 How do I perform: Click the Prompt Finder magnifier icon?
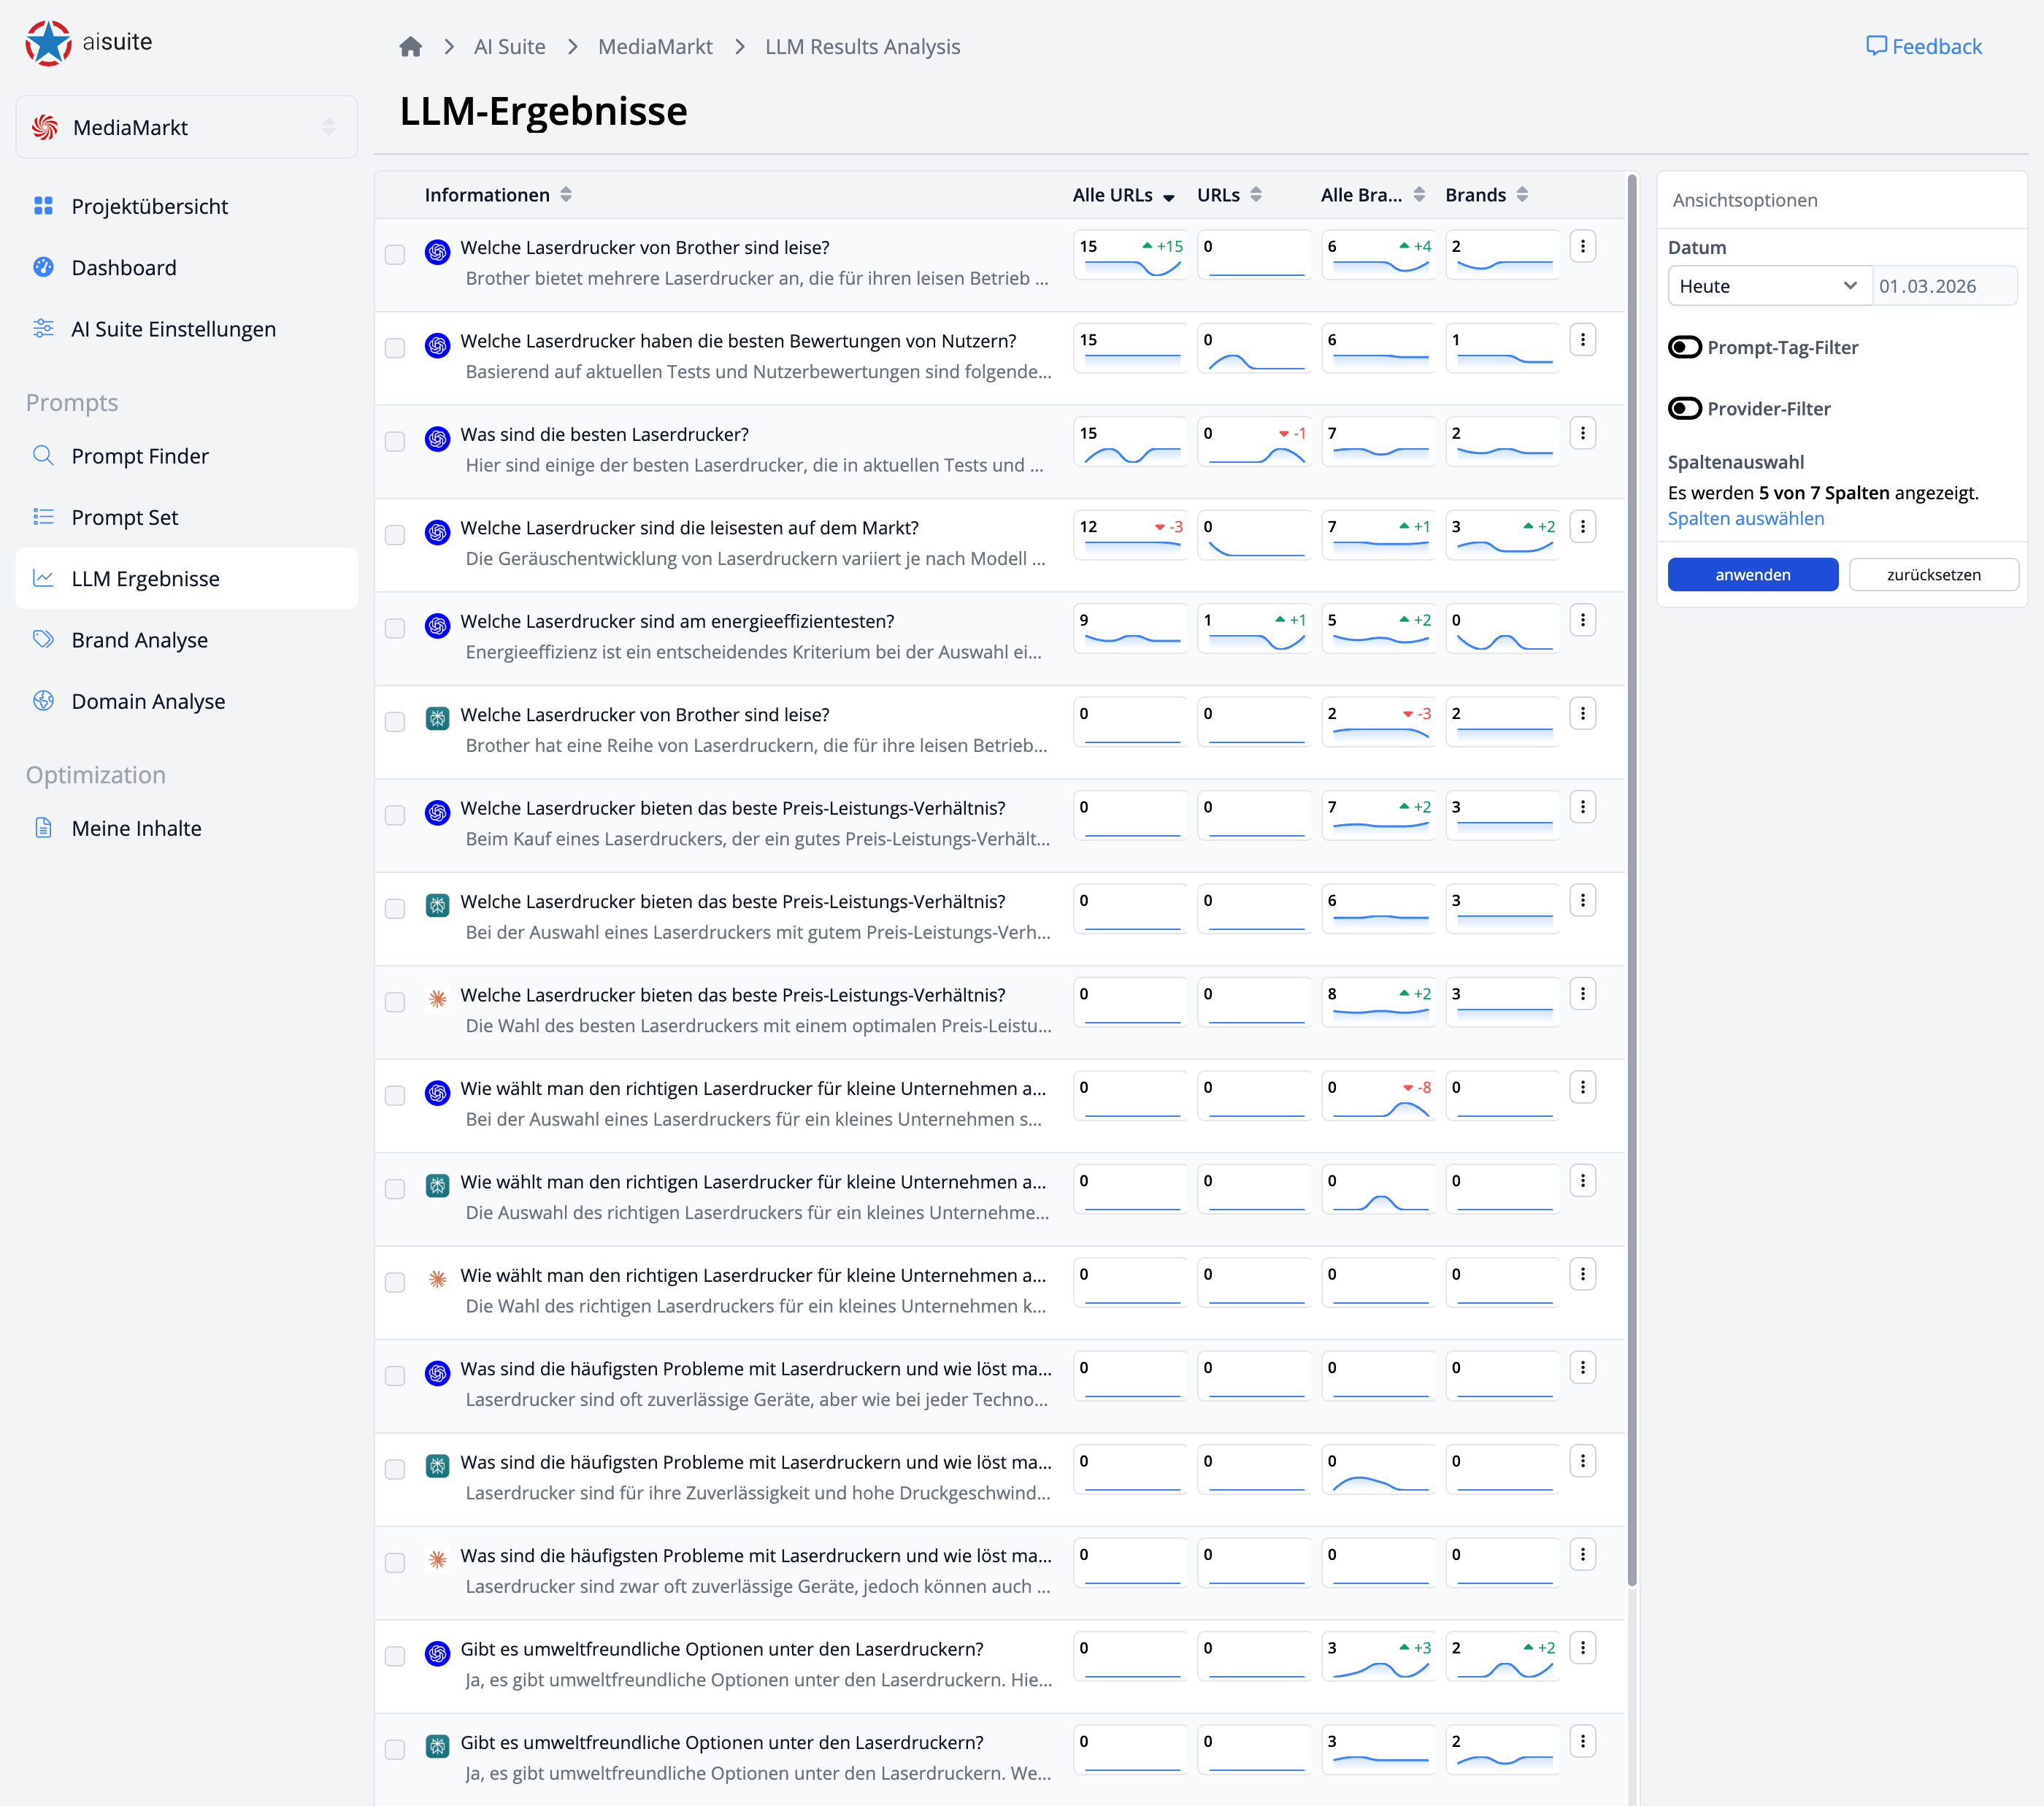(43, 456)
